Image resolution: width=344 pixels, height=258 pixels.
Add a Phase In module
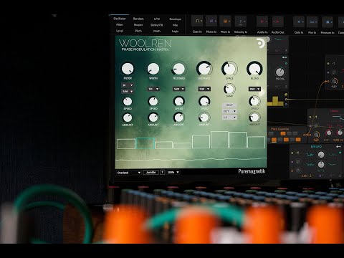[x=211, y=21]
